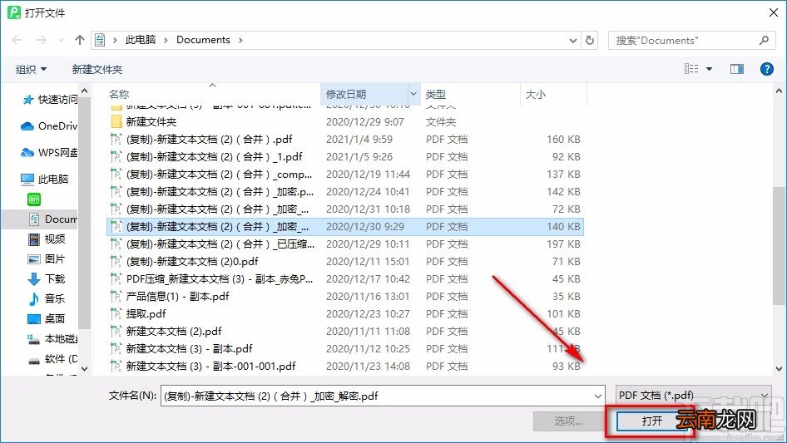This screenshot has width=787, height=443.
Task: Click in the search Documents field
Action: pos(683,41)
